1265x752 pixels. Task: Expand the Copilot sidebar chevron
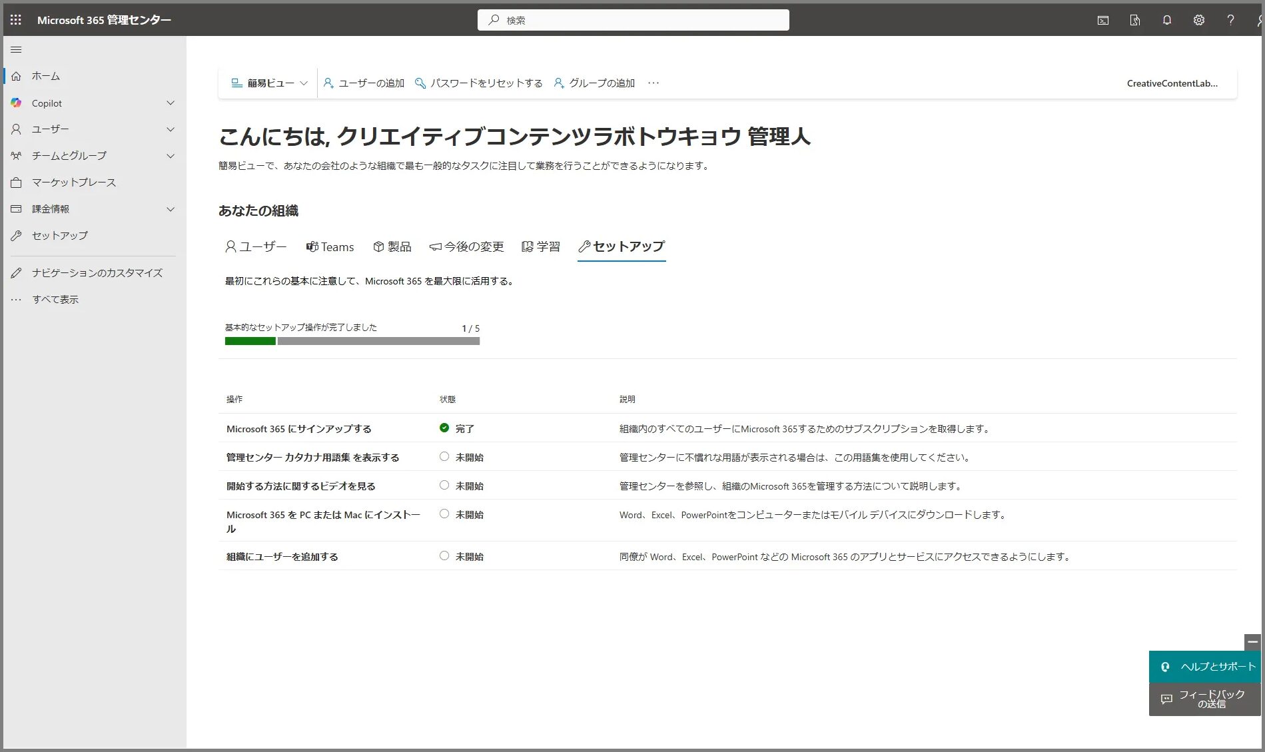tap(171, 103)
